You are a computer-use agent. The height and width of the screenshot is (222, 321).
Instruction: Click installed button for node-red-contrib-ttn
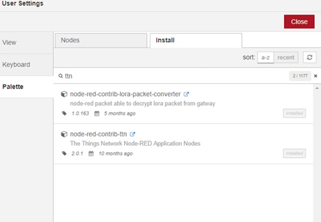tap(295, 153)
